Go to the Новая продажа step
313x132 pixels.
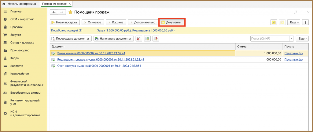(65, 23)
